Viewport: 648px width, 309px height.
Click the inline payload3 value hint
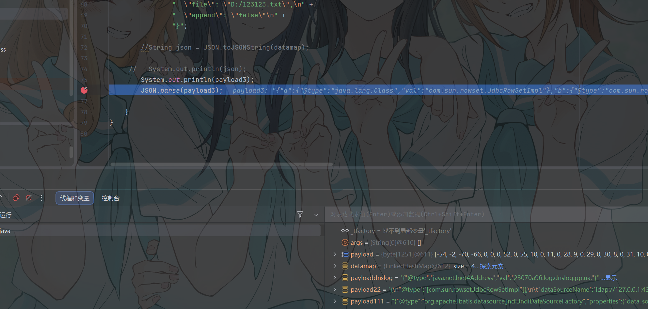[x=440, y=90]
